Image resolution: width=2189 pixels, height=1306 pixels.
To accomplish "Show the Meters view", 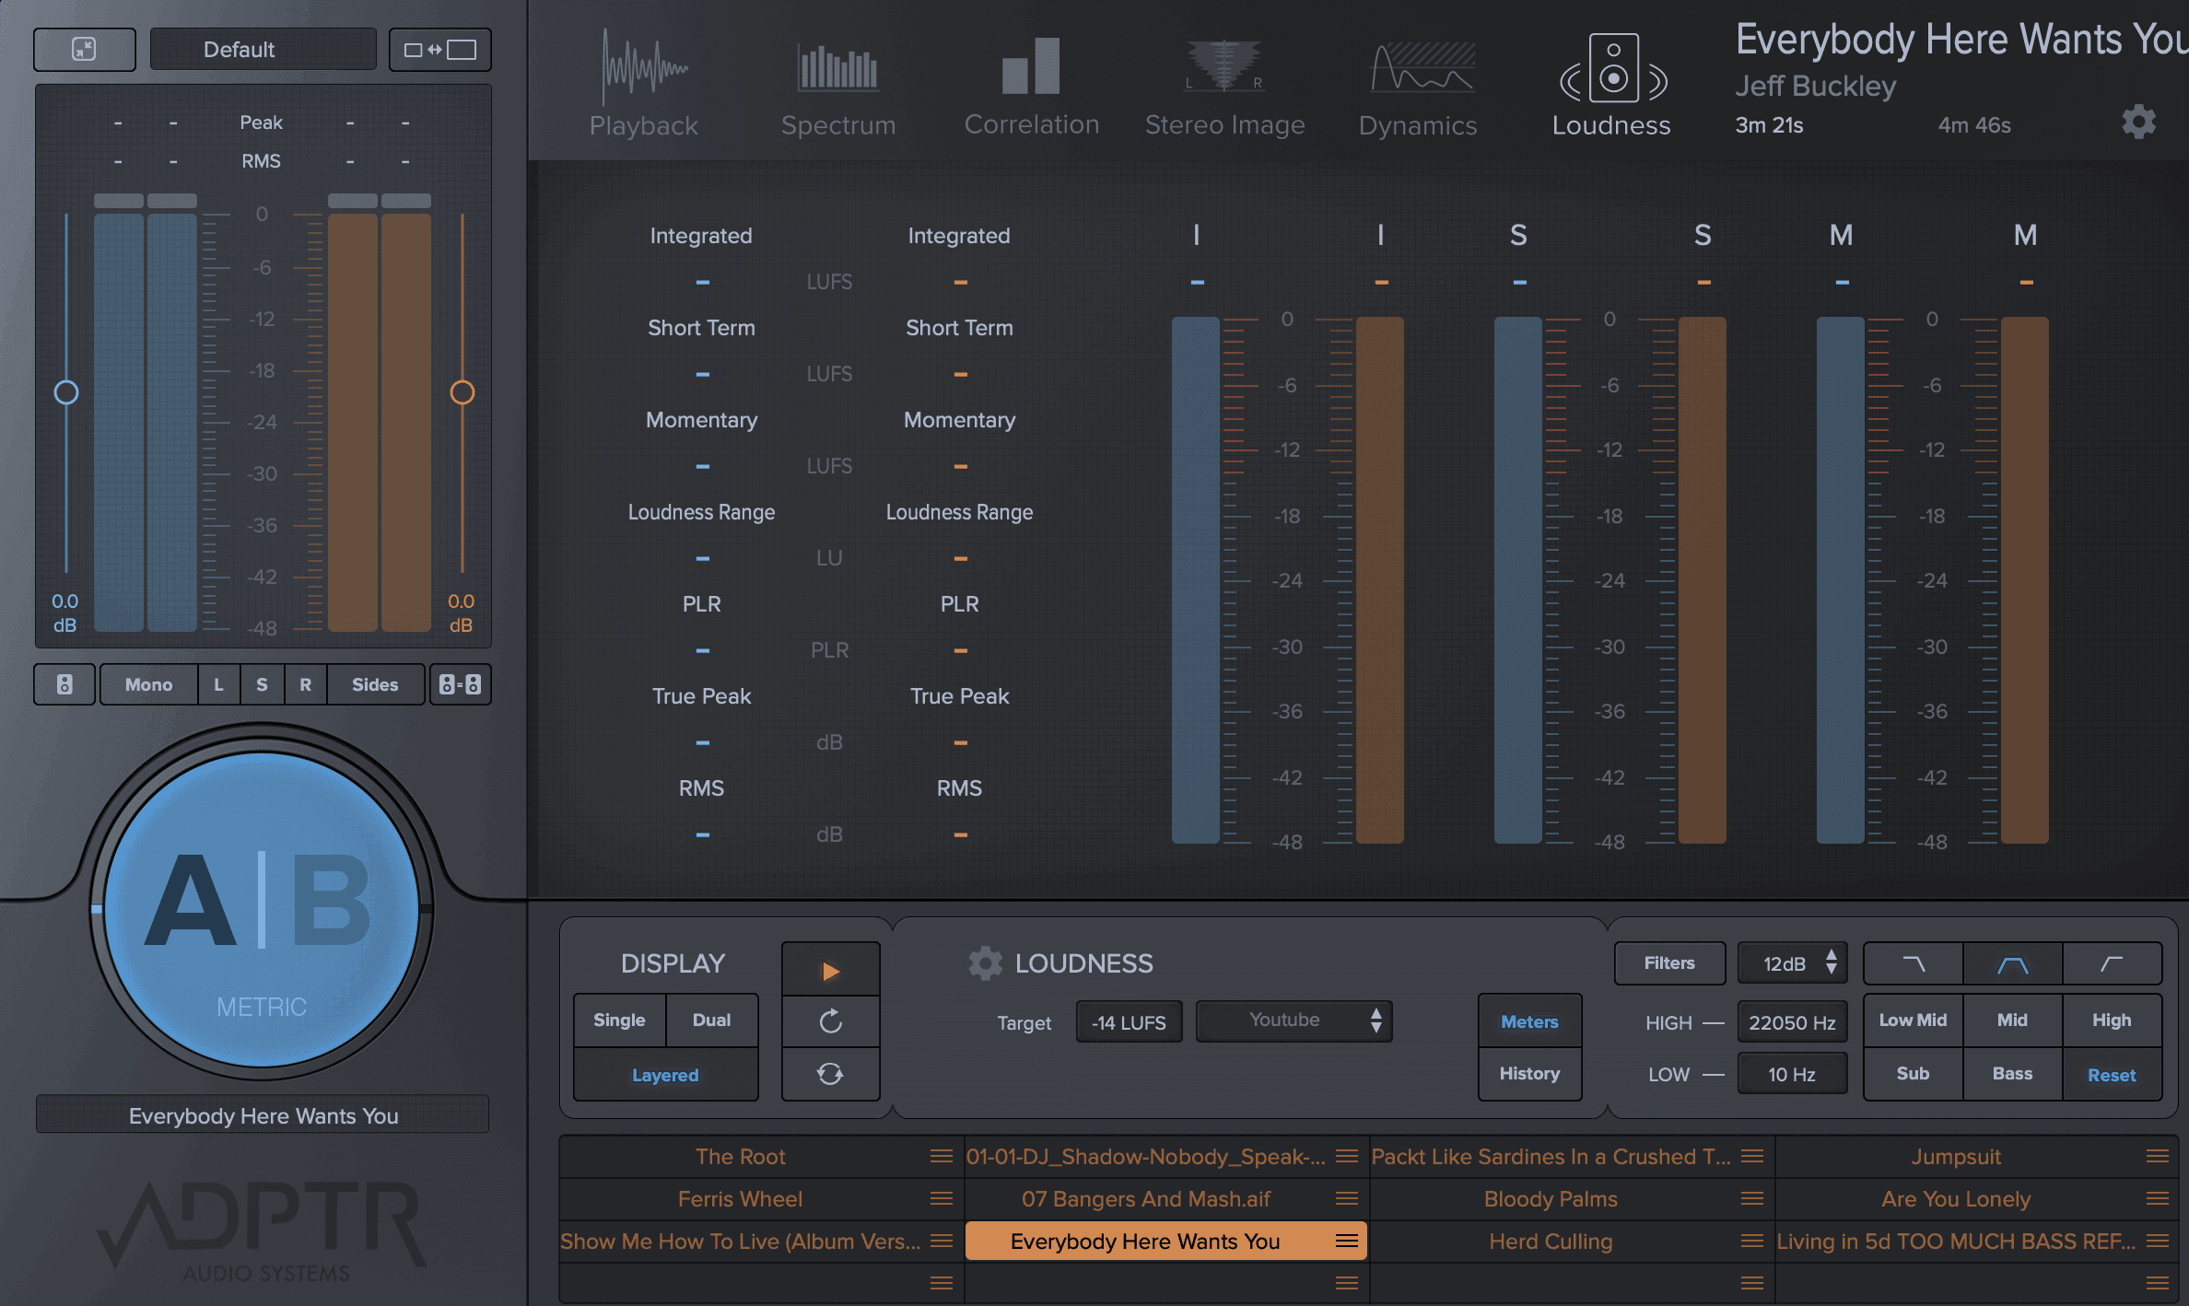I will [x=1529, y=1021].
